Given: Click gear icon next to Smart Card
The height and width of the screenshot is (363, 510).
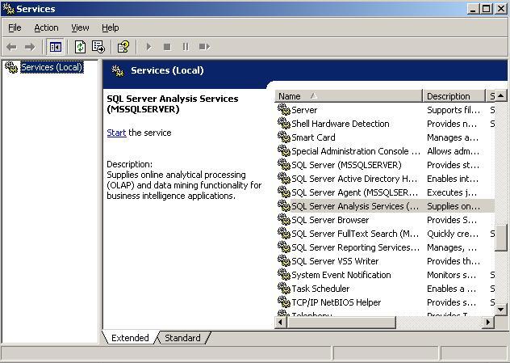Looking at the screenshot, I should point(283,137).
